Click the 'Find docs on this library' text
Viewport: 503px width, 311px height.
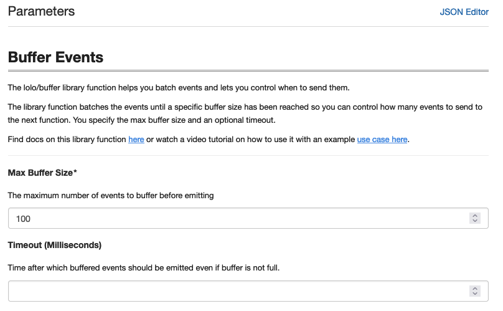67,140
